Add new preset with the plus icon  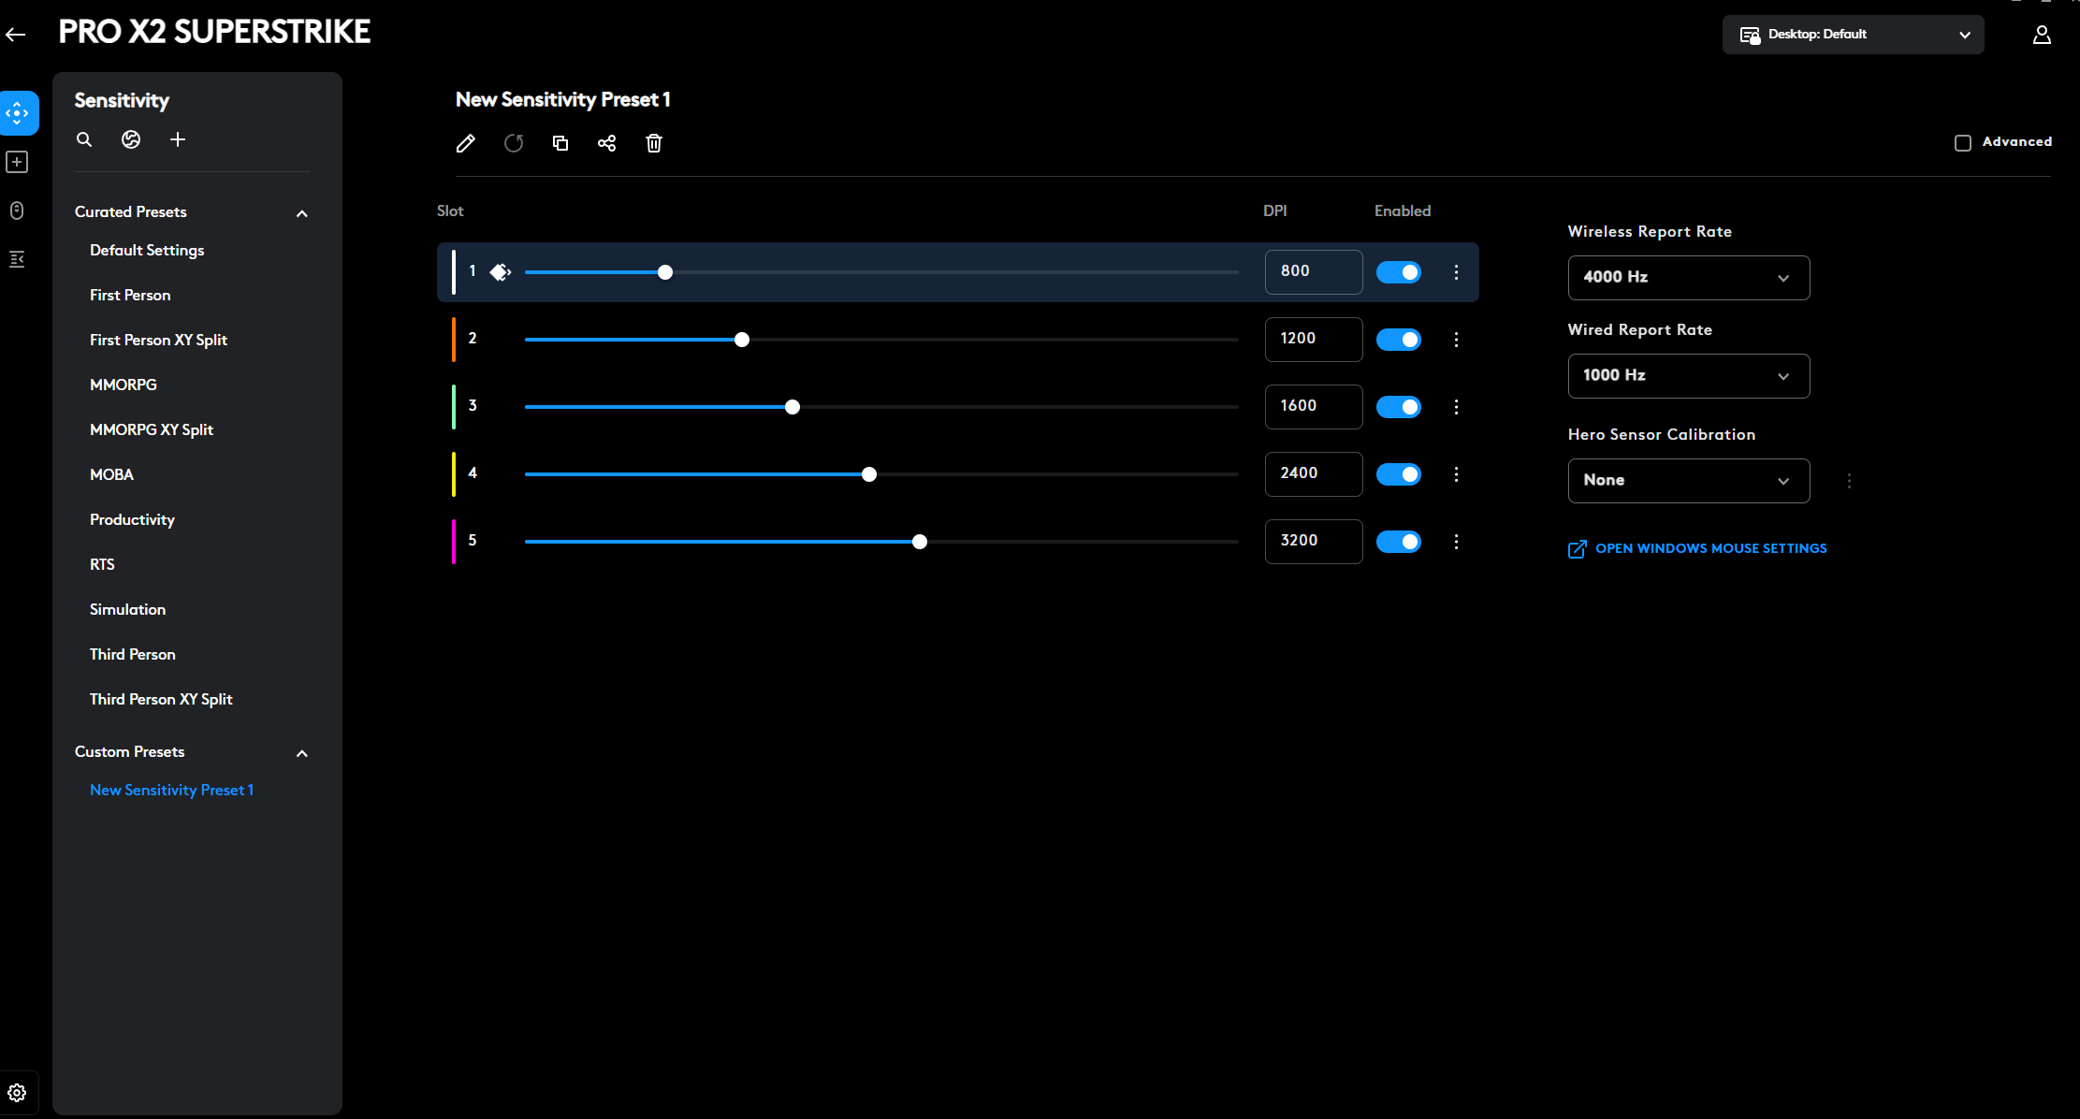pos(178,139)
